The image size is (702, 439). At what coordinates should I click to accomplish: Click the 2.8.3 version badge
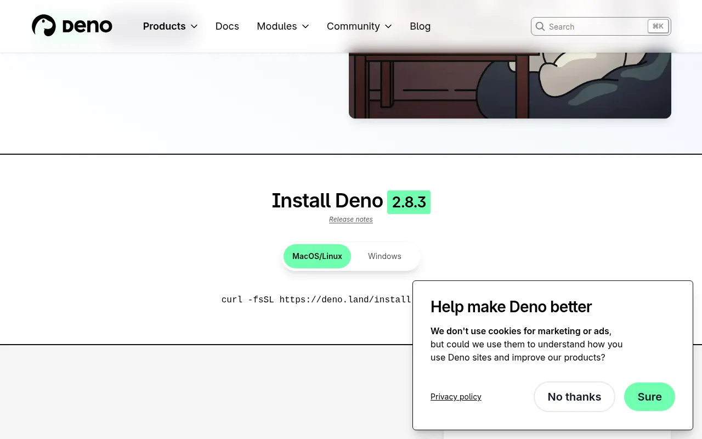(x=409, y=202)
